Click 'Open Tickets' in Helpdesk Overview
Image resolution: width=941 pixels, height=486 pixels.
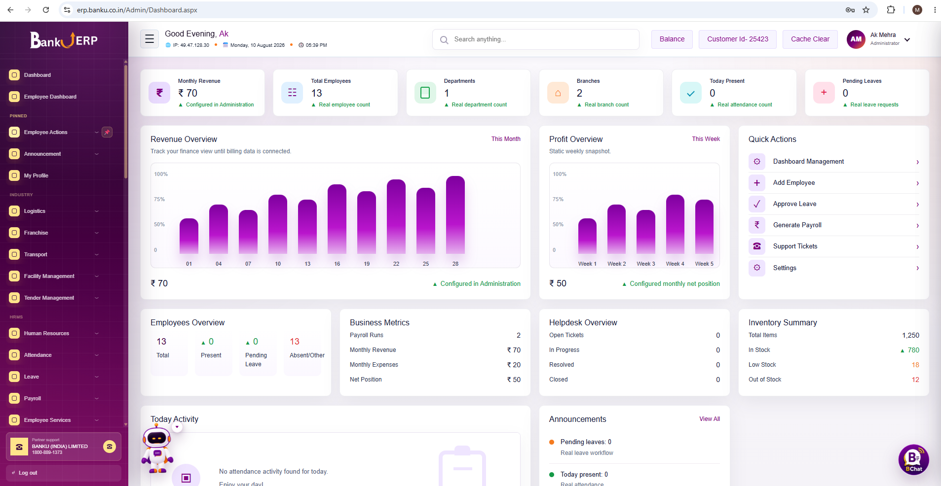tap(566, 335)
